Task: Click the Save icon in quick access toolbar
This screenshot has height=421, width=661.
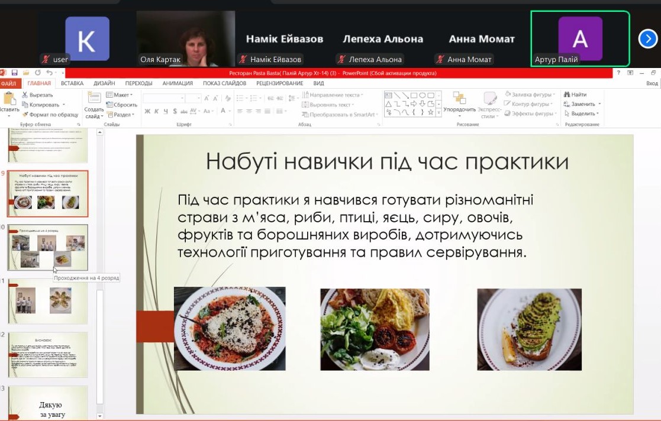Action: (x=13, y=73)
